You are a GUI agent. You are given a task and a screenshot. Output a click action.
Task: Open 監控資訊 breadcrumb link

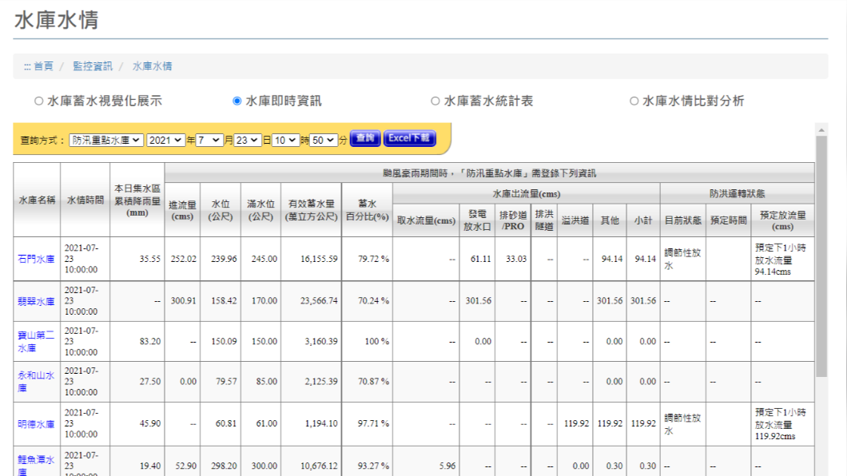coord(93,66)
